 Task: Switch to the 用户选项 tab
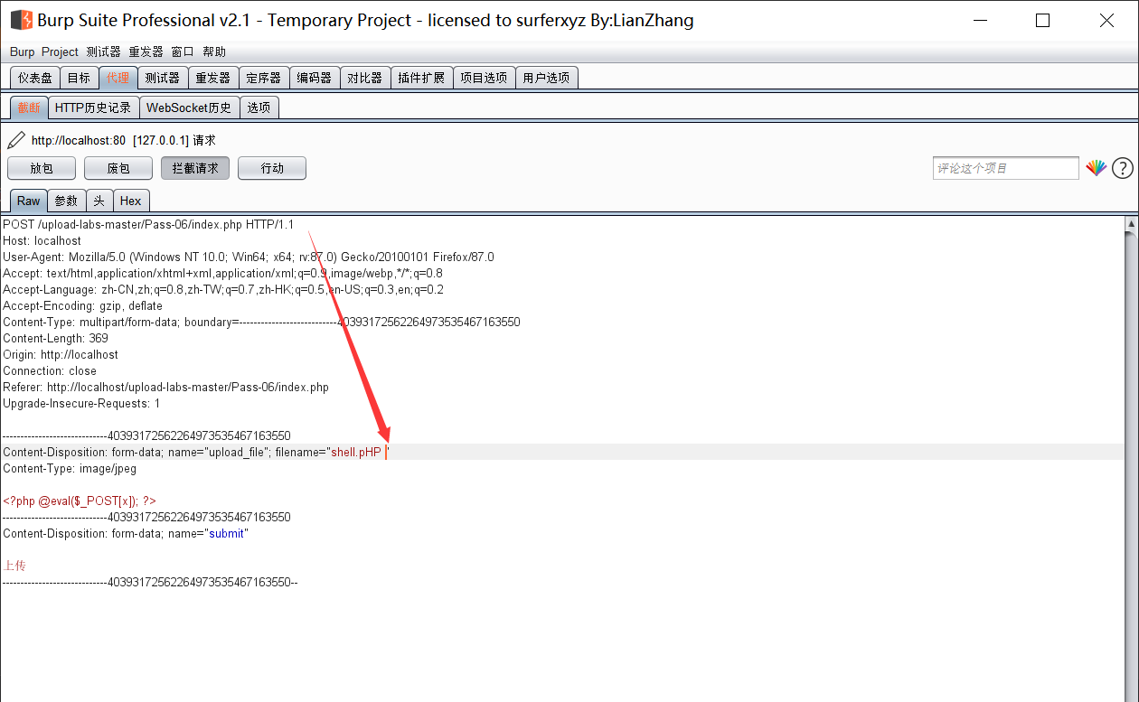coord(546,78)
